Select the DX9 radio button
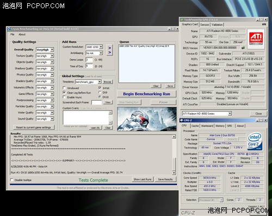The image size is (272, 216). [100, 92]
